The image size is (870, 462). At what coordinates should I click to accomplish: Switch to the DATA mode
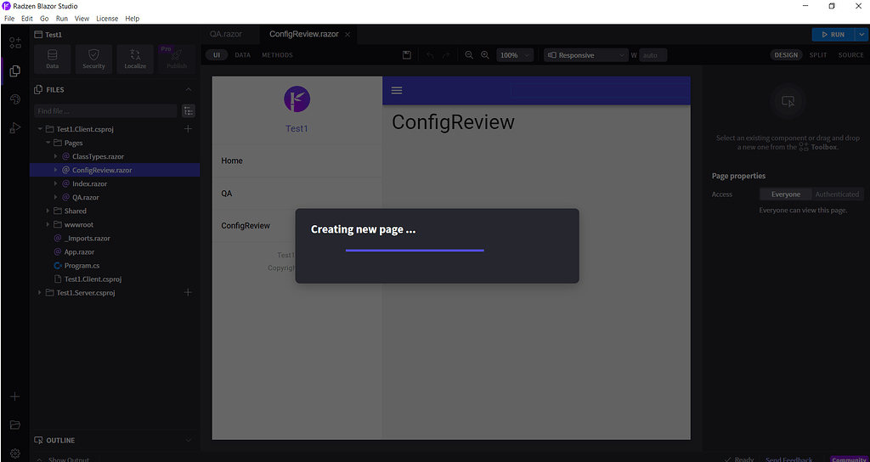click(242, 55)
